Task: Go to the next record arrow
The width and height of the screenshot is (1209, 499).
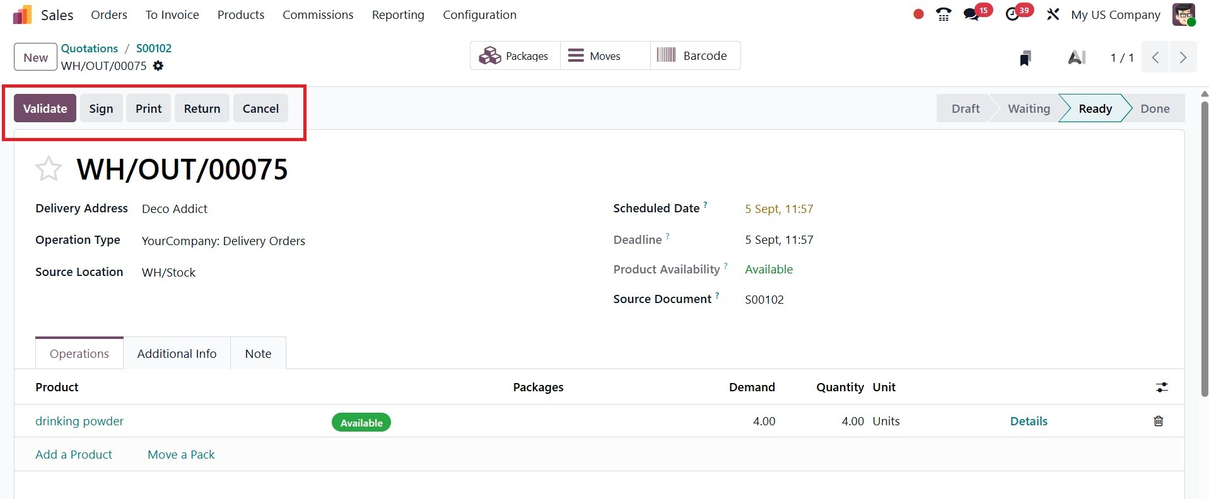Action: [x=1183, y=57]
